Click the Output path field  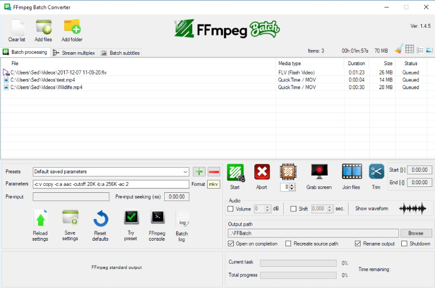tap(313, 233)
